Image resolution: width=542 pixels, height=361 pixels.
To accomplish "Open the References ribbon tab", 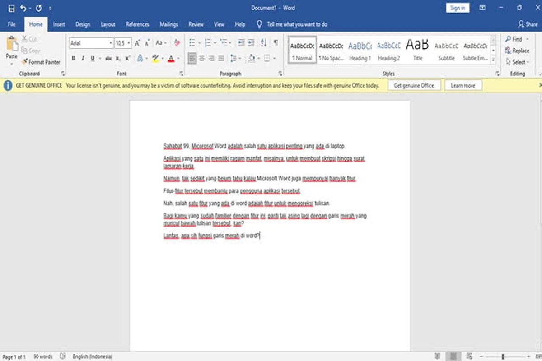I will [x=137, y=24].
